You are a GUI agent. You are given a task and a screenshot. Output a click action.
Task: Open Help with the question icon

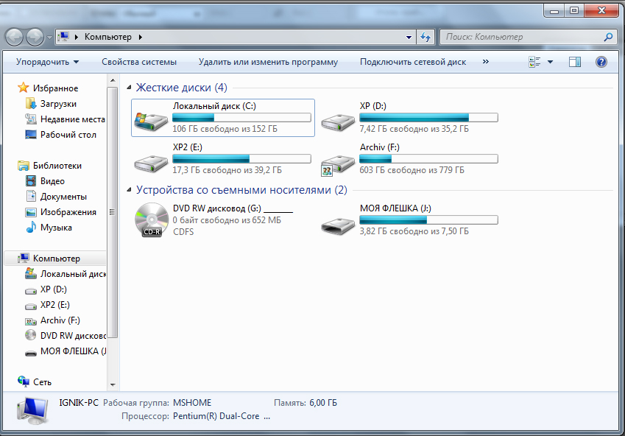[x=601, y=62]
